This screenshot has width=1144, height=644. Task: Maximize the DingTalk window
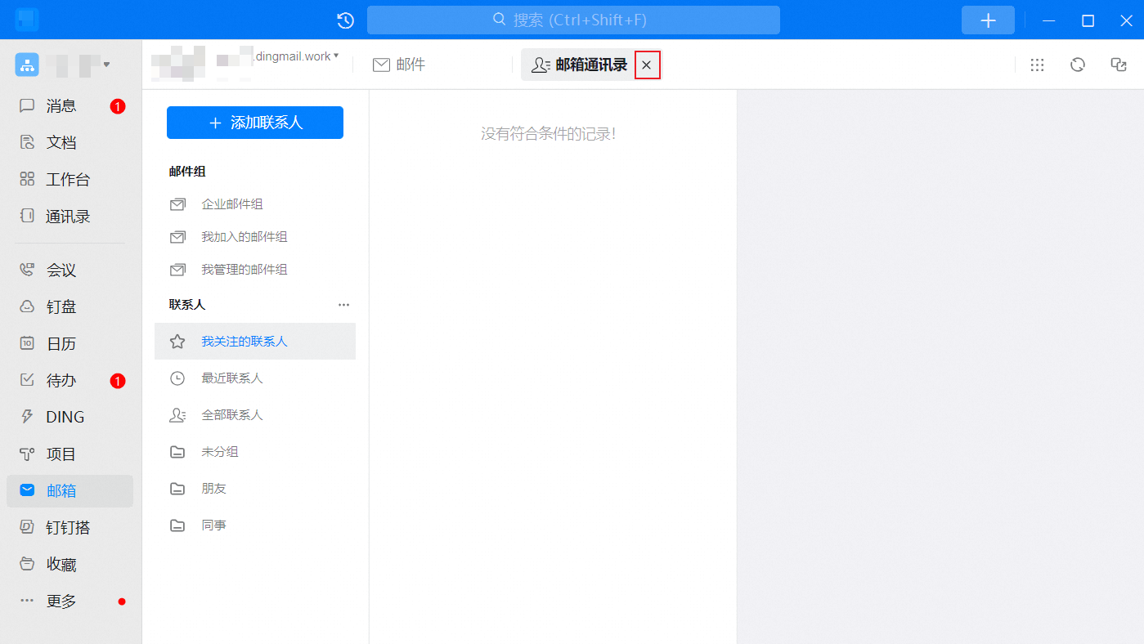click(x=1088, y=20)
